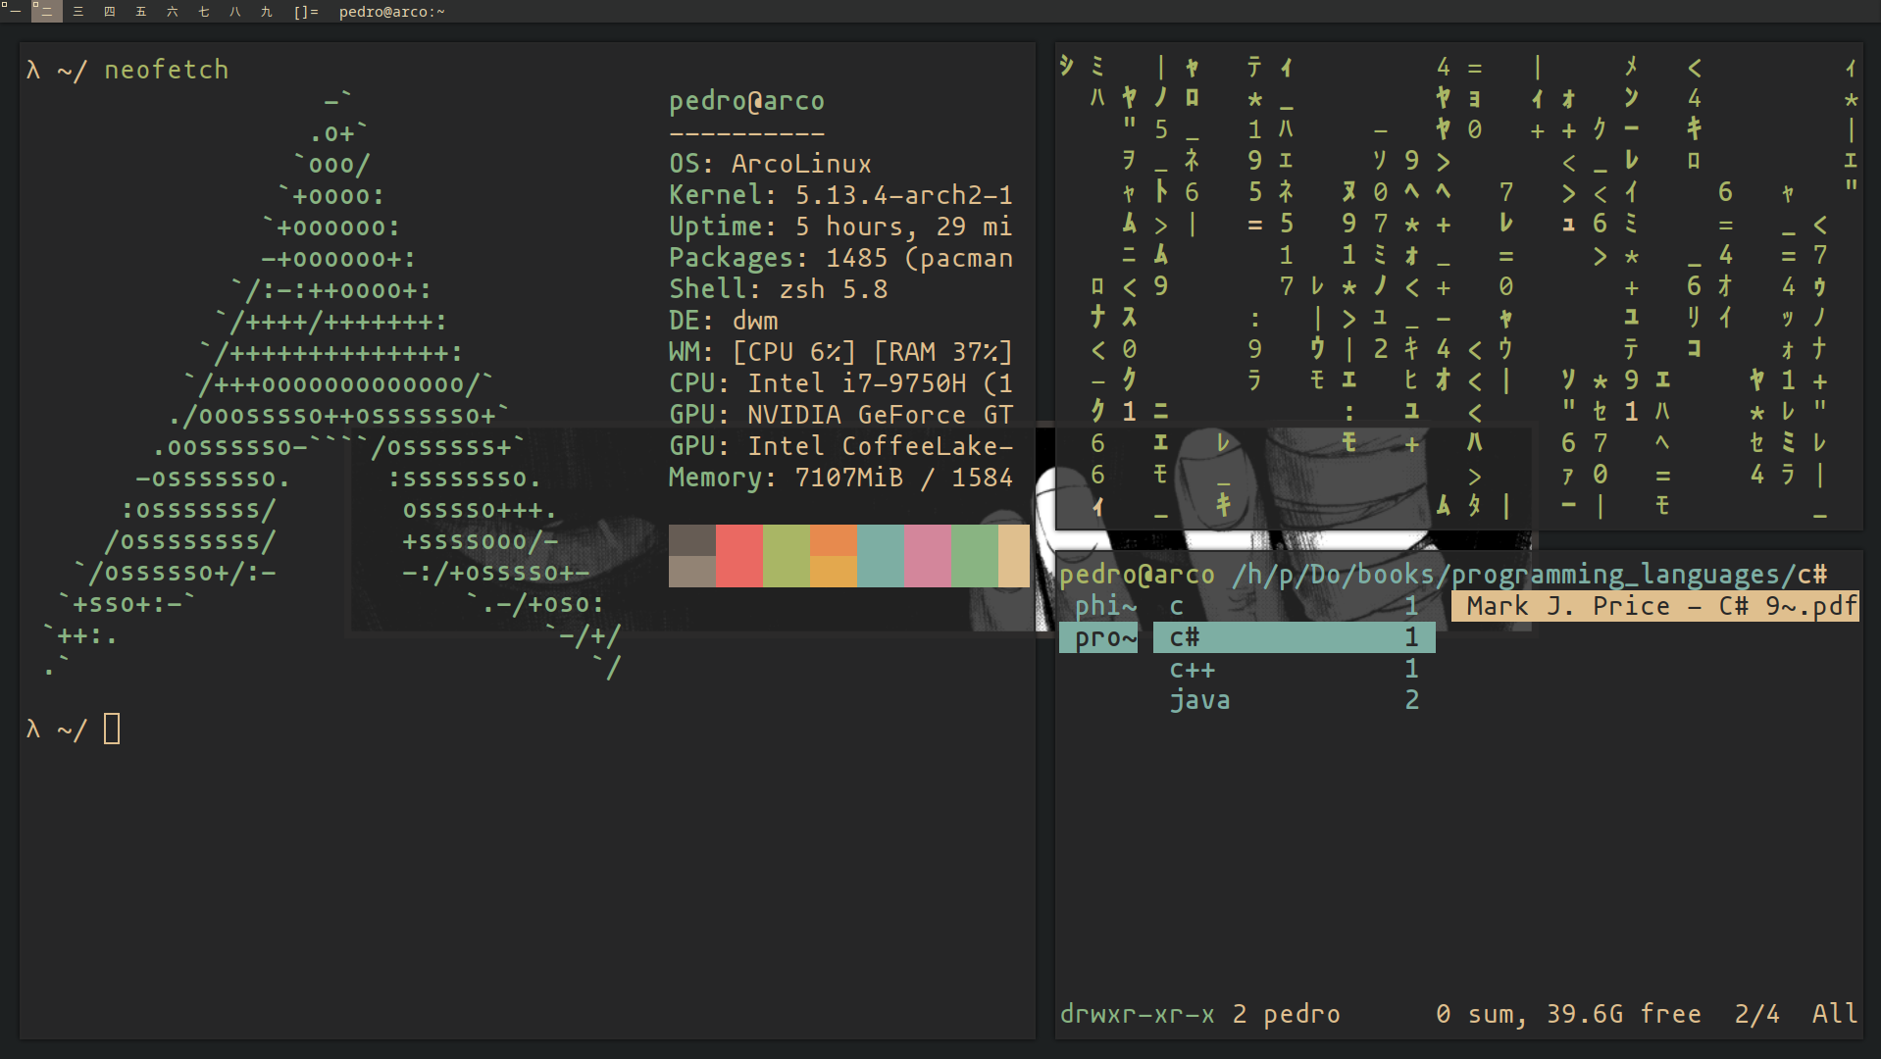Select the pro~ parent folder in ranger
Screen dimensions: 1881x1059
[x=1098, y=637]
